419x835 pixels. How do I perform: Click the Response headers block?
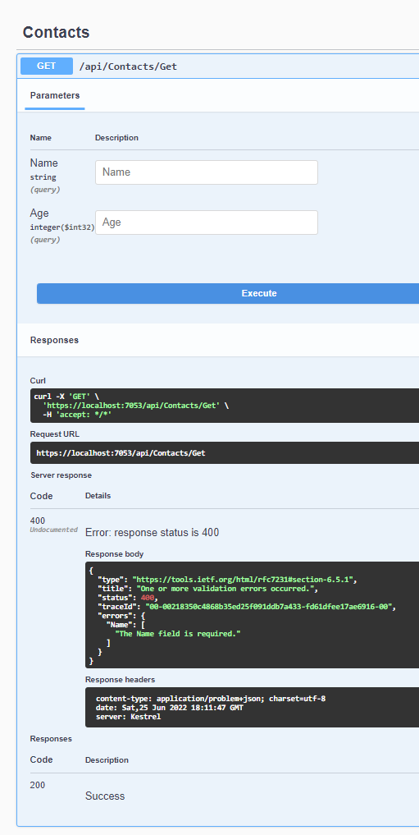coord(252,707)
